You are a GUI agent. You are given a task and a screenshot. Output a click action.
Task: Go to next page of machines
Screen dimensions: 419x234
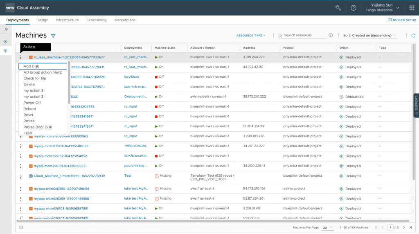coord(404,227)
